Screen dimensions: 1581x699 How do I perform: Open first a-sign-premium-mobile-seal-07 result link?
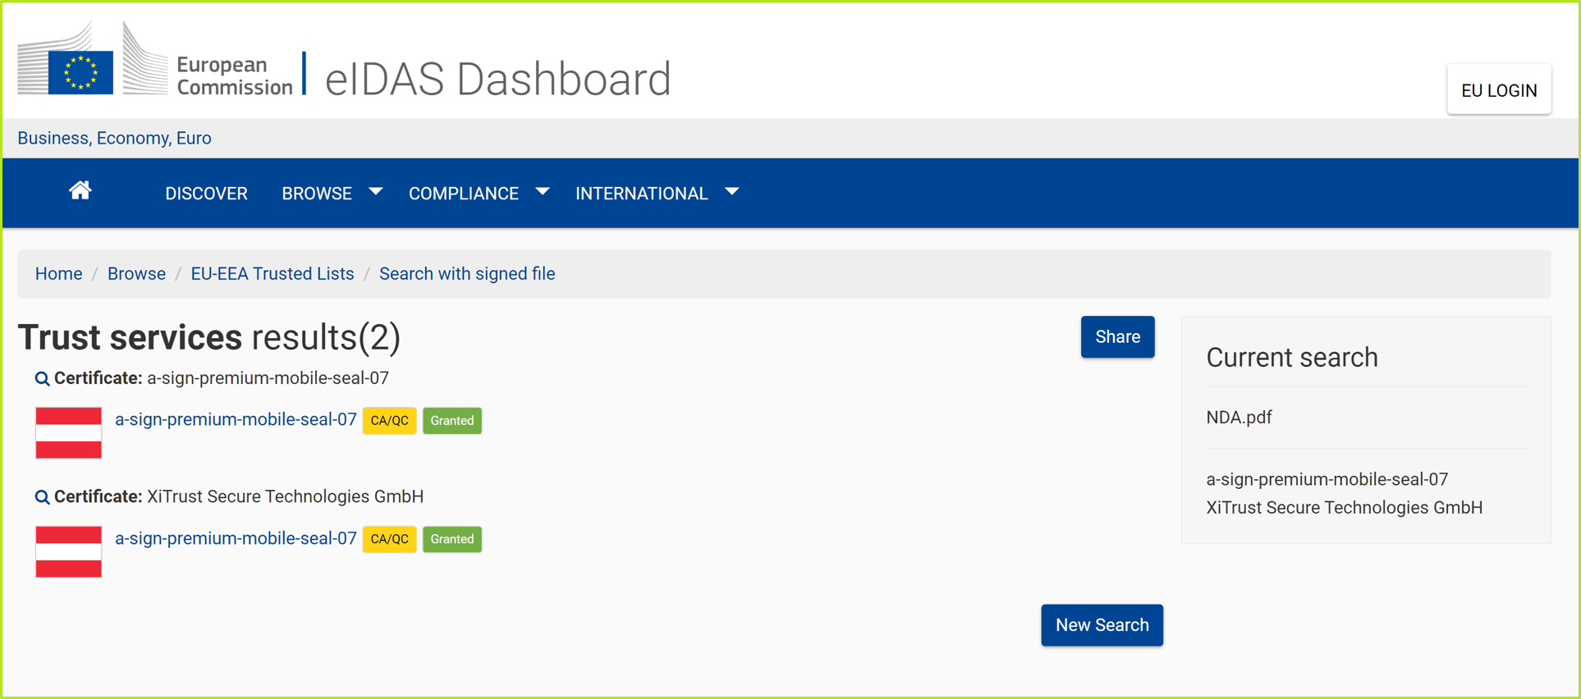coord(236,420)
